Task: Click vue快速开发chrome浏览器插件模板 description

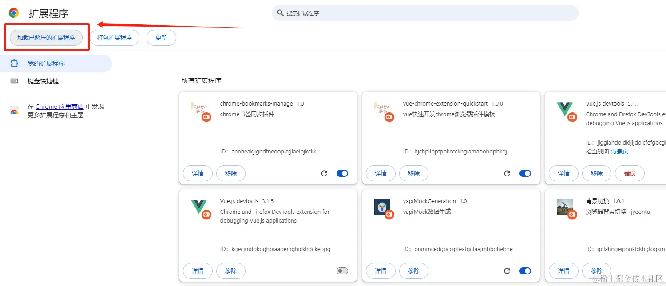Action: point(449,114)
